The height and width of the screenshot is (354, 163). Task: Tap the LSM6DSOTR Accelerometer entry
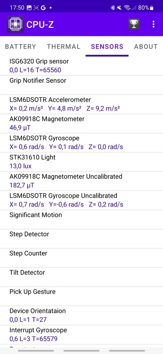[x=81, y=104]
